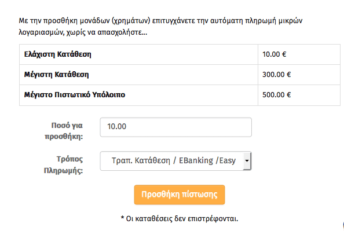Click the intro line starting with λογαριασμών

(83, 32)
